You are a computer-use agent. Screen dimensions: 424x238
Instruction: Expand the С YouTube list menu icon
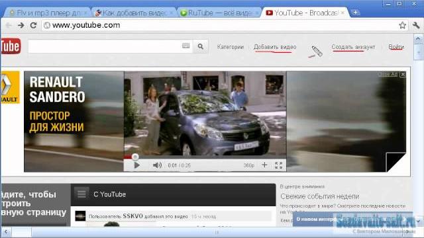pyautogui.click(x=81, y=194)
